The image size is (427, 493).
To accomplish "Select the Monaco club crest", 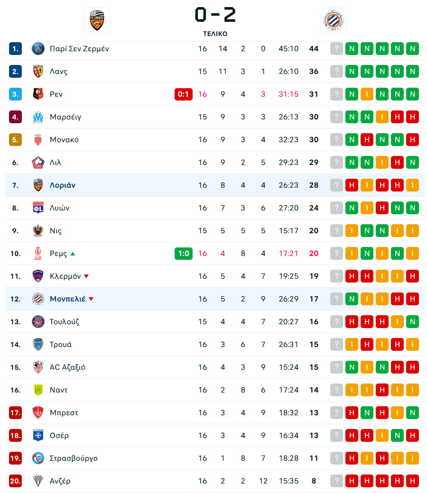I will click(38, 139).
